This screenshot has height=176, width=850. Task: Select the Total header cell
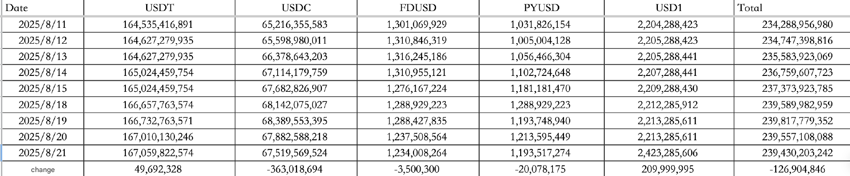792,7
